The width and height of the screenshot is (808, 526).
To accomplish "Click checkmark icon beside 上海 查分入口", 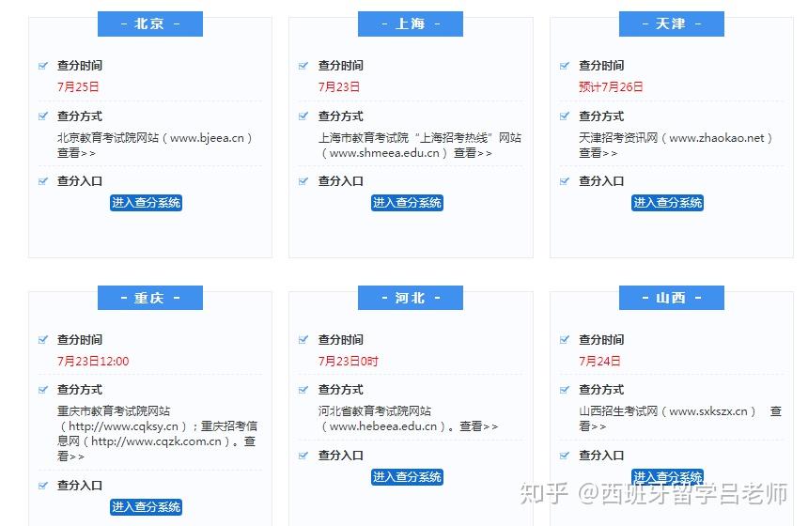I will point(303,181).
